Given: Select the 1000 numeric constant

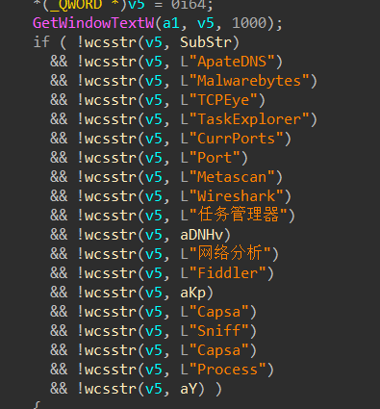Looking at the screenshot, I should [249, 23].
